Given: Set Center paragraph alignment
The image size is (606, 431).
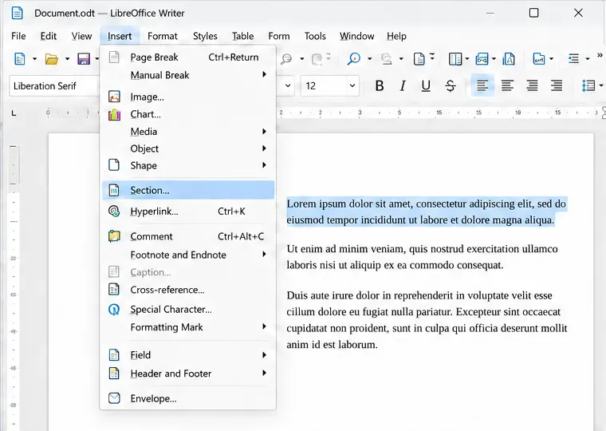Looking at the screenshot, I should click(507, 85).
